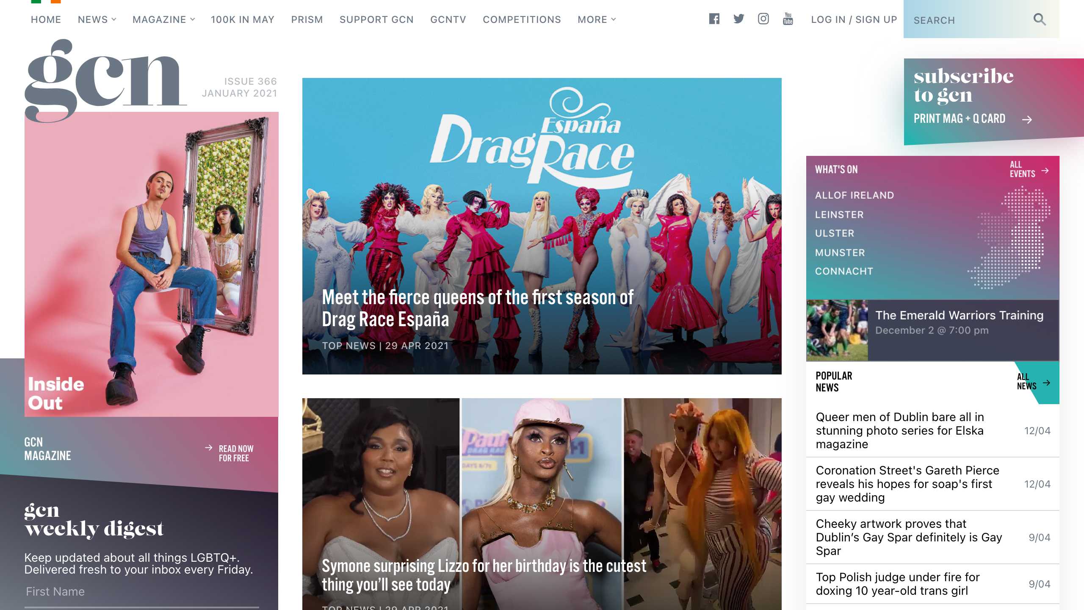Expand the Magazine dropdown menu
Viewport: 1084px width, 610px height.
click(164, 19)
